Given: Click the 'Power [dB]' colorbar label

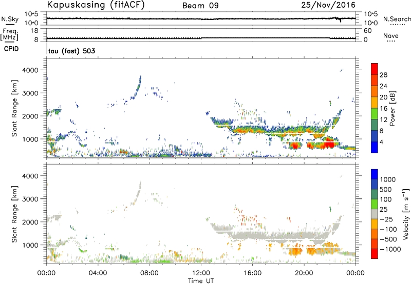Looking at the screenshot, I should (392, 108).
